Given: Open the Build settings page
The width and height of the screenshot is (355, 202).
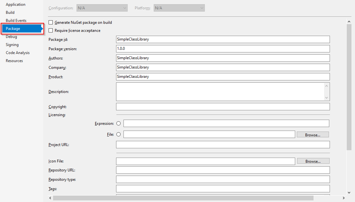Looking at the screenshot, I should 10,12.
